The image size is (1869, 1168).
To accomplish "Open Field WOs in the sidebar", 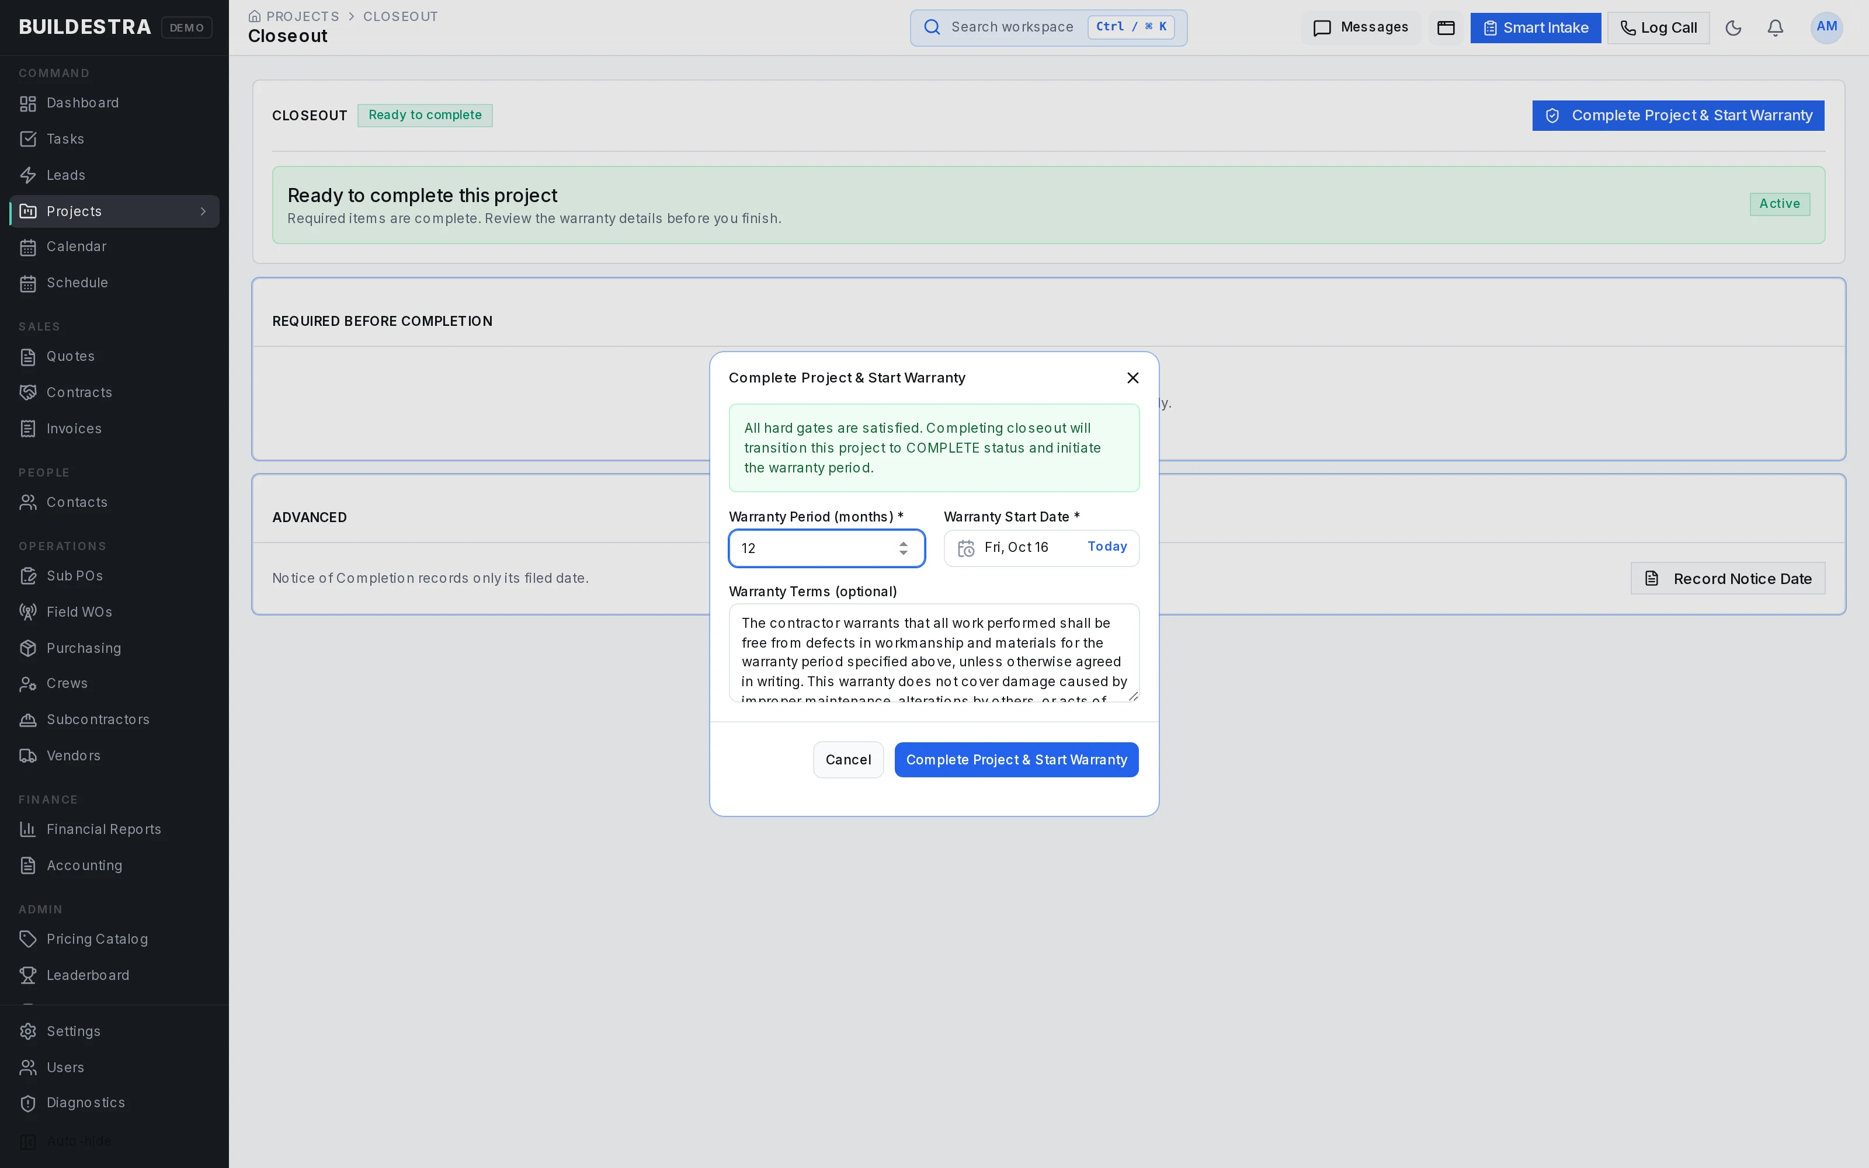I will pyautogui.click(x=114, y=612).
